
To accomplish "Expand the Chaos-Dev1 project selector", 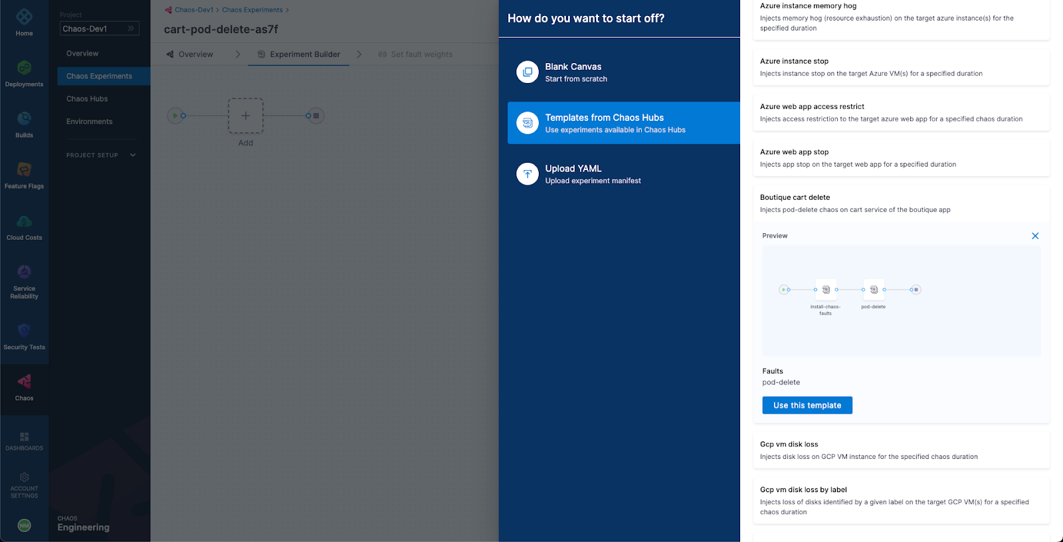I will (99, 29).
